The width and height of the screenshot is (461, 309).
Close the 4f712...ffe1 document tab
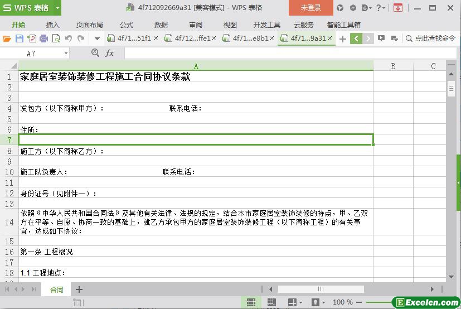click(213, 38)
